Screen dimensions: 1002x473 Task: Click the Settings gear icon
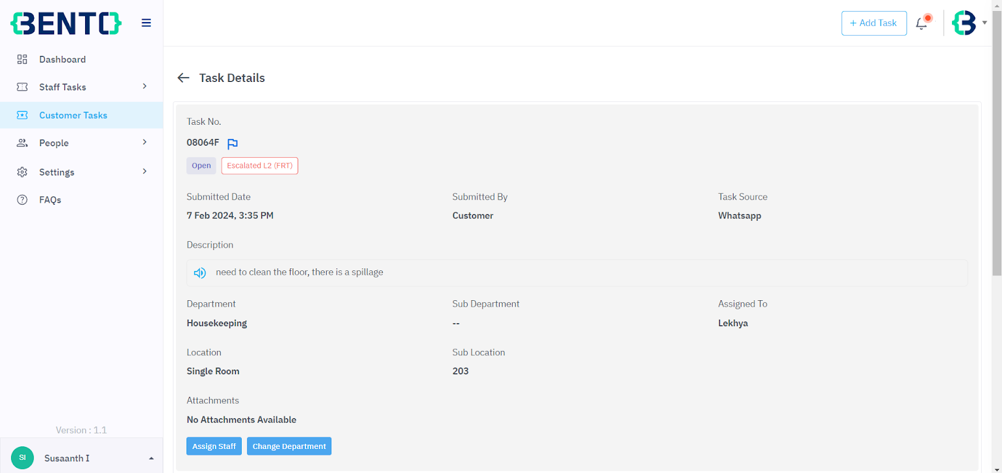(x=22, y=172)
